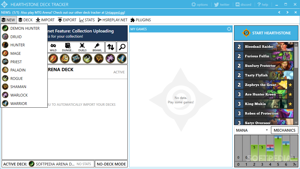Click card list scrollbar up arrow
Screen dimensions: 300x169
pyautogui.click(x=296, y=44)
